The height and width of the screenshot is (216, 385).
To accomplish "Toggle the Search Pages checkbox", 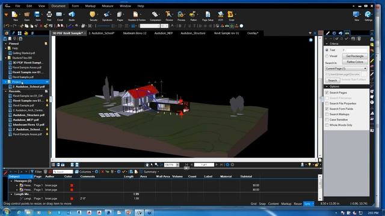I will point(327,92).
